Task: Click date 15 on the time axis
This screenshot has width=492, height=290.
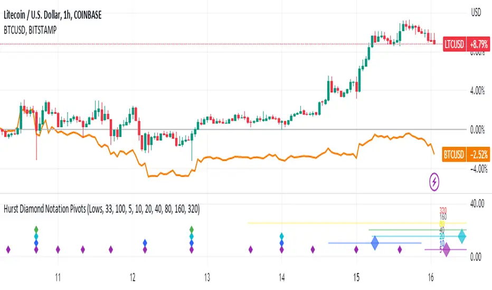Action: point(356,277)
